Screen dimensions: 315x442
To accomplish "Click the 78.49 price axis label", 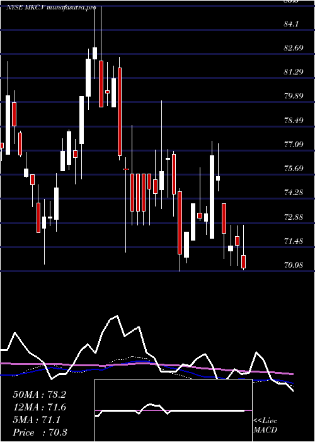I will click(294, 121).
